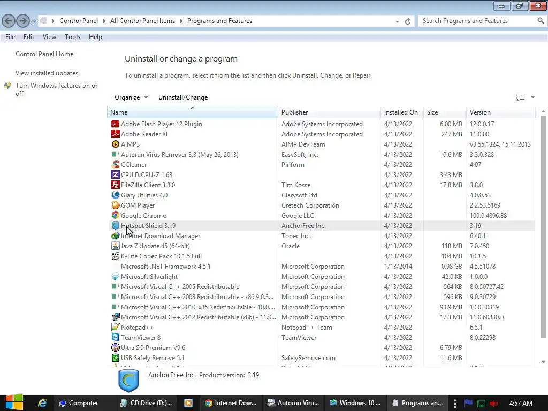Select Microsoft .NET Framework 4.5.1 row
This screenshot has height=411, width=548.
tap(321, 267)
